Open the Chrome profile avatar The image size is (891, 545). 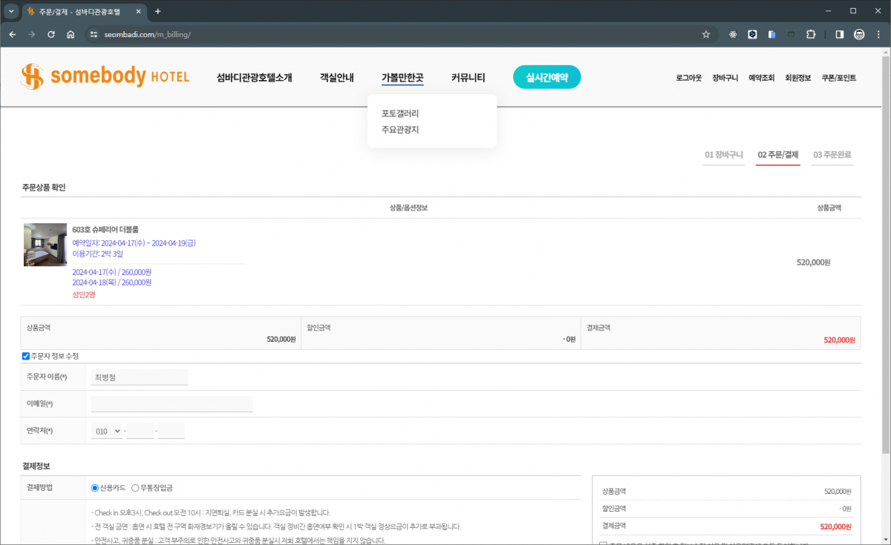pyautogui.click(x=859, y=34)
